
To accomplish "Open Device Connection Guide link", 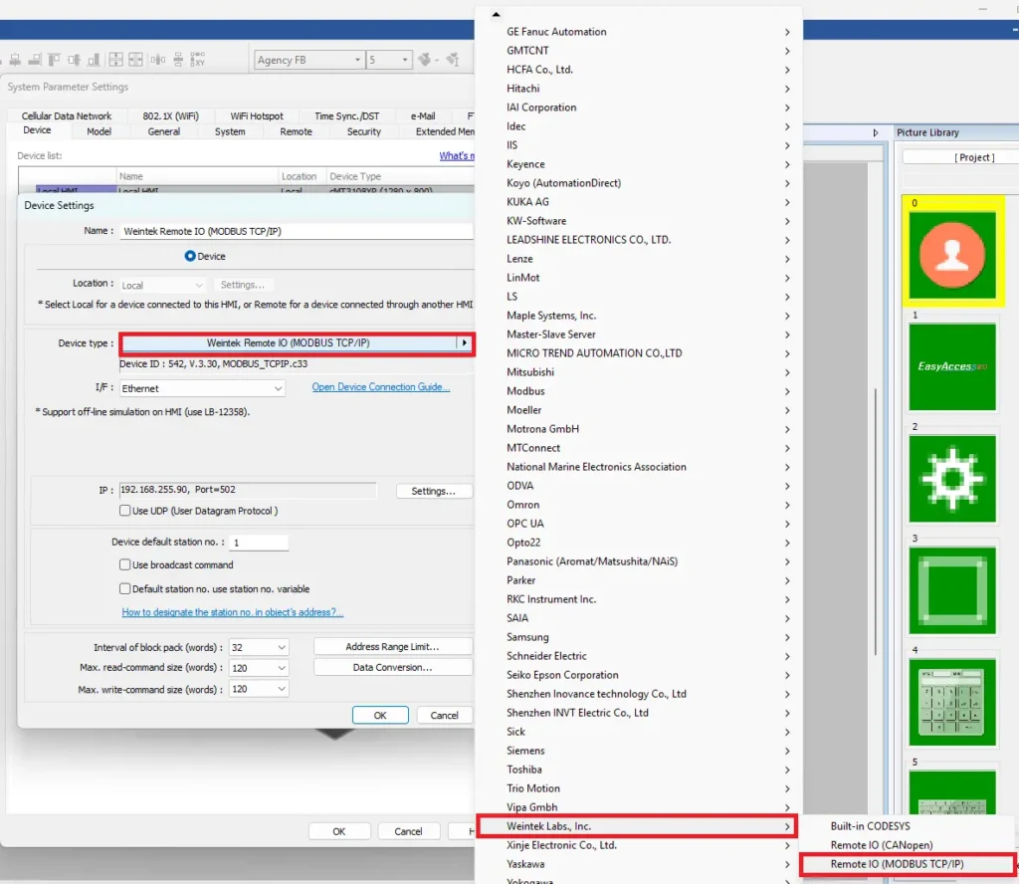I will [x=381, y=386].
